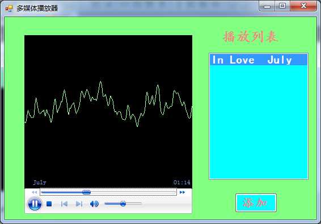Click the 添加 button
Image resolution: width=321 pixels, height=224 pixels.
click(256, 202)
